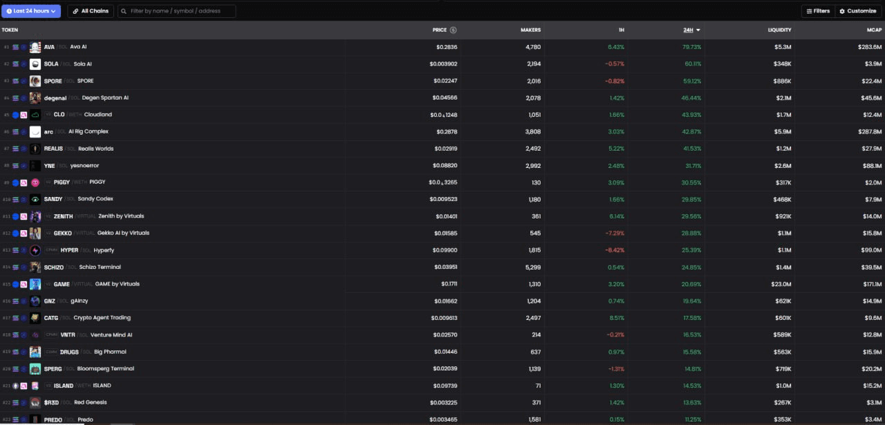Toggle the price currency icon beside PRICE
The height and width of the screenshot is (425, 885).
pyautogui.click(x=453, y=30)
